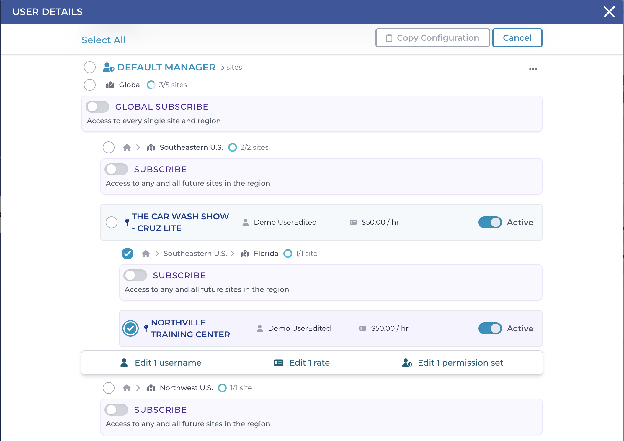Click the Cancel button
The height and width of the screenshot is (441, 624).
coord(517,38)
